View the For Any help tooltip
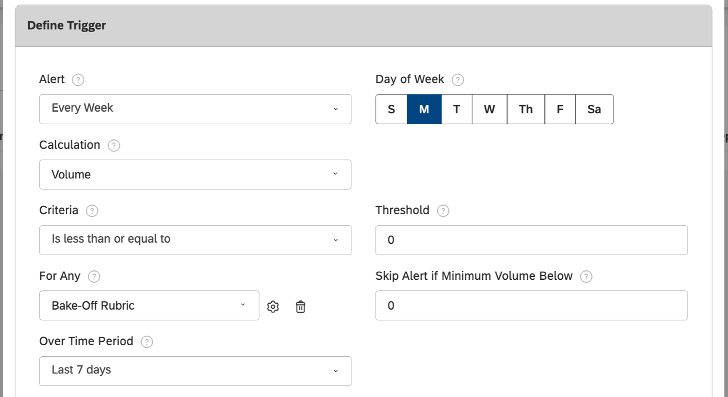Screen dimensions: 728x397 [x=94, y=276]
